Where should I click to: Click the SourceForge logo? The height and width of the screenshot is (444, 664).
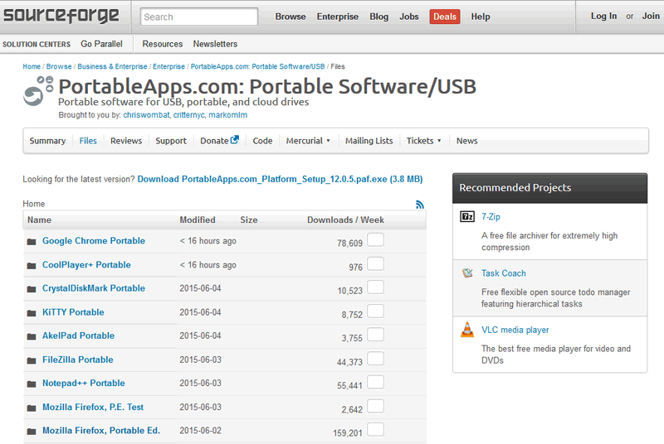61,16
